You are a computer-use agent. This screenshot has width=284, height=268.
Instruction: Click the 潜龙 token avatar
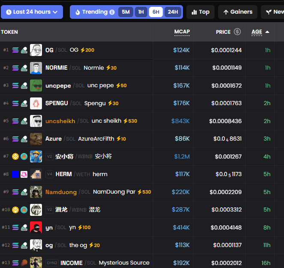point(36,210)
